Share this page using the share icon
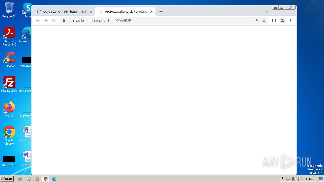The width and height of the screenshot is (324, 182). 256,21
